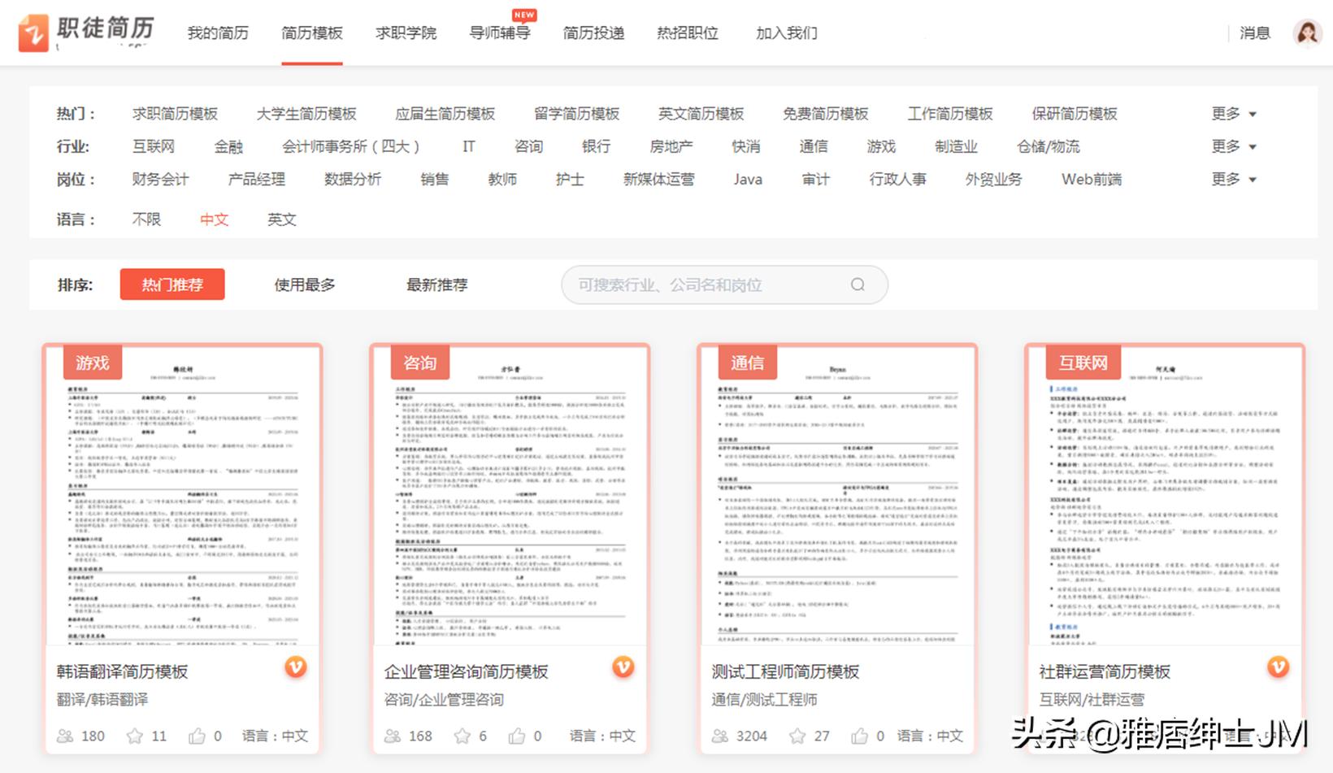Open the user avatar profile icon

[1306, 33]
